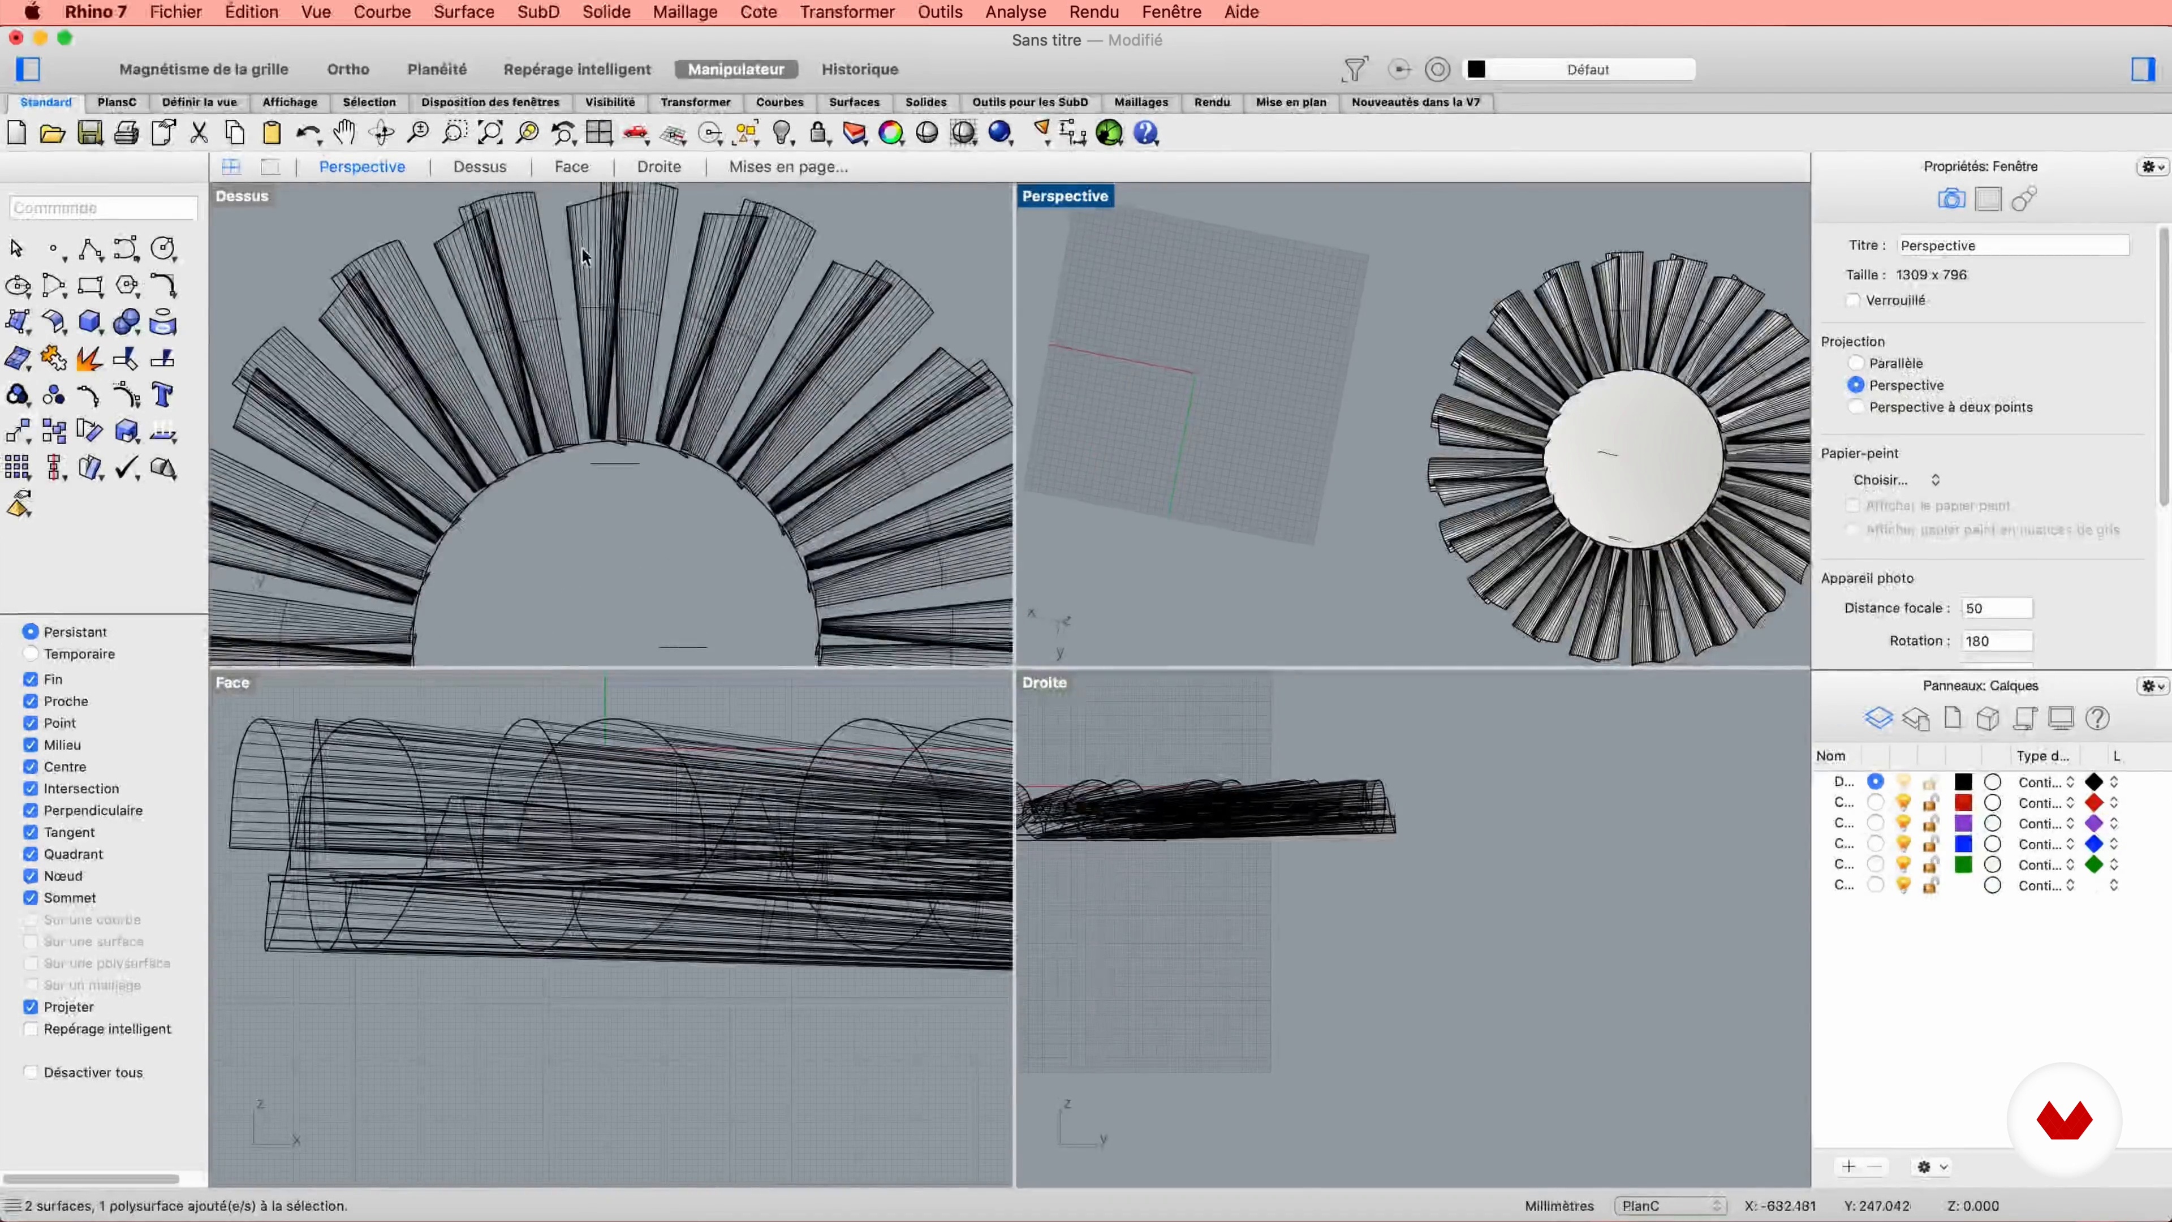Click the Undo arrow icon
The height and width of the screenshot is (1222, 2172).
(307, 134)
